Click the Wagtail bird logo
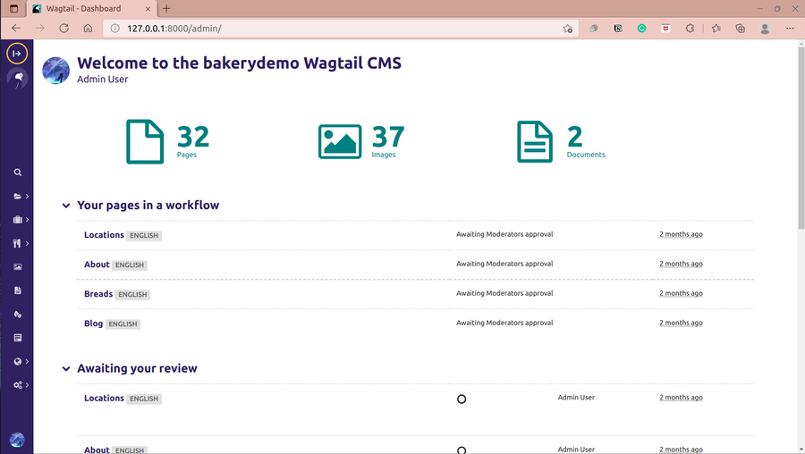 point(18,78)
